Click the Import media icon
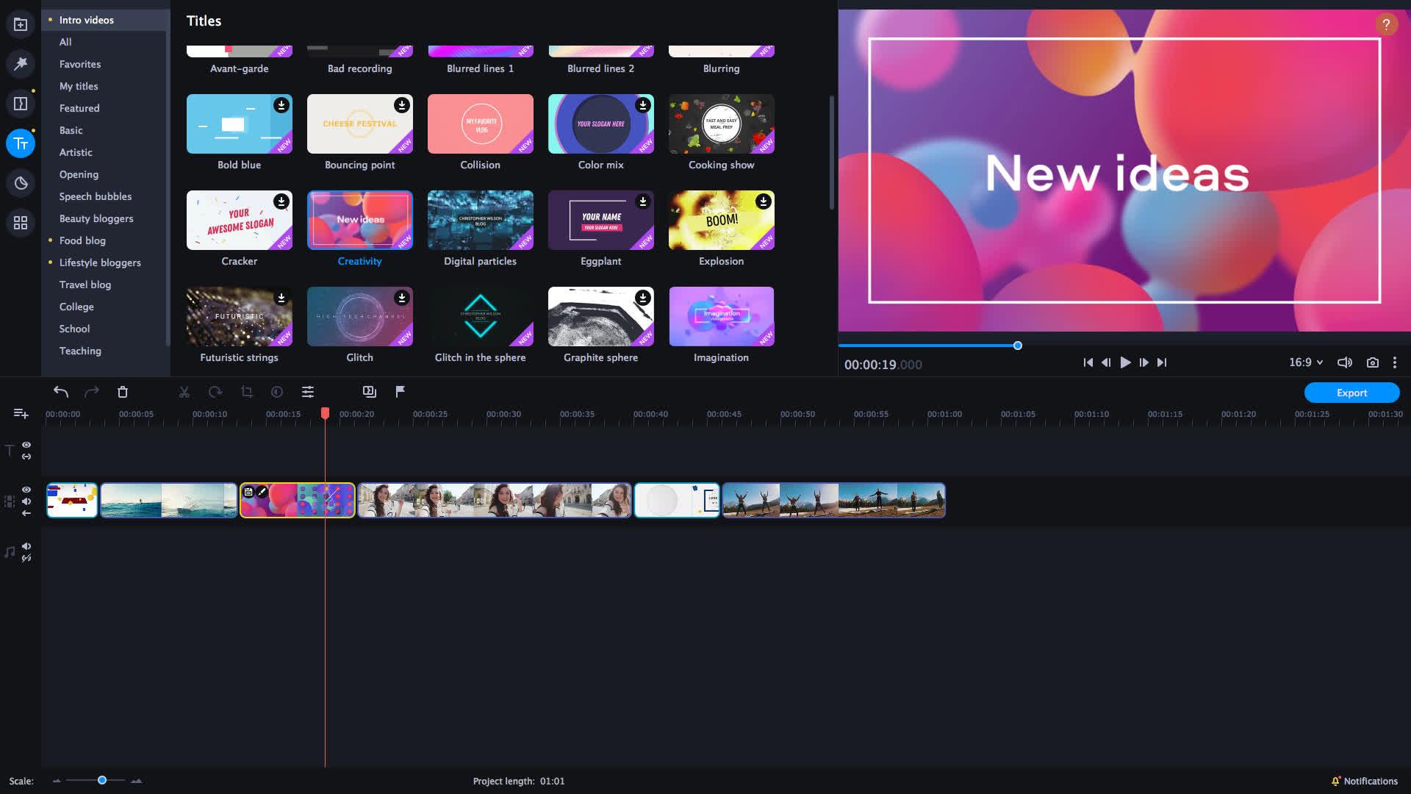 [20, 23]
